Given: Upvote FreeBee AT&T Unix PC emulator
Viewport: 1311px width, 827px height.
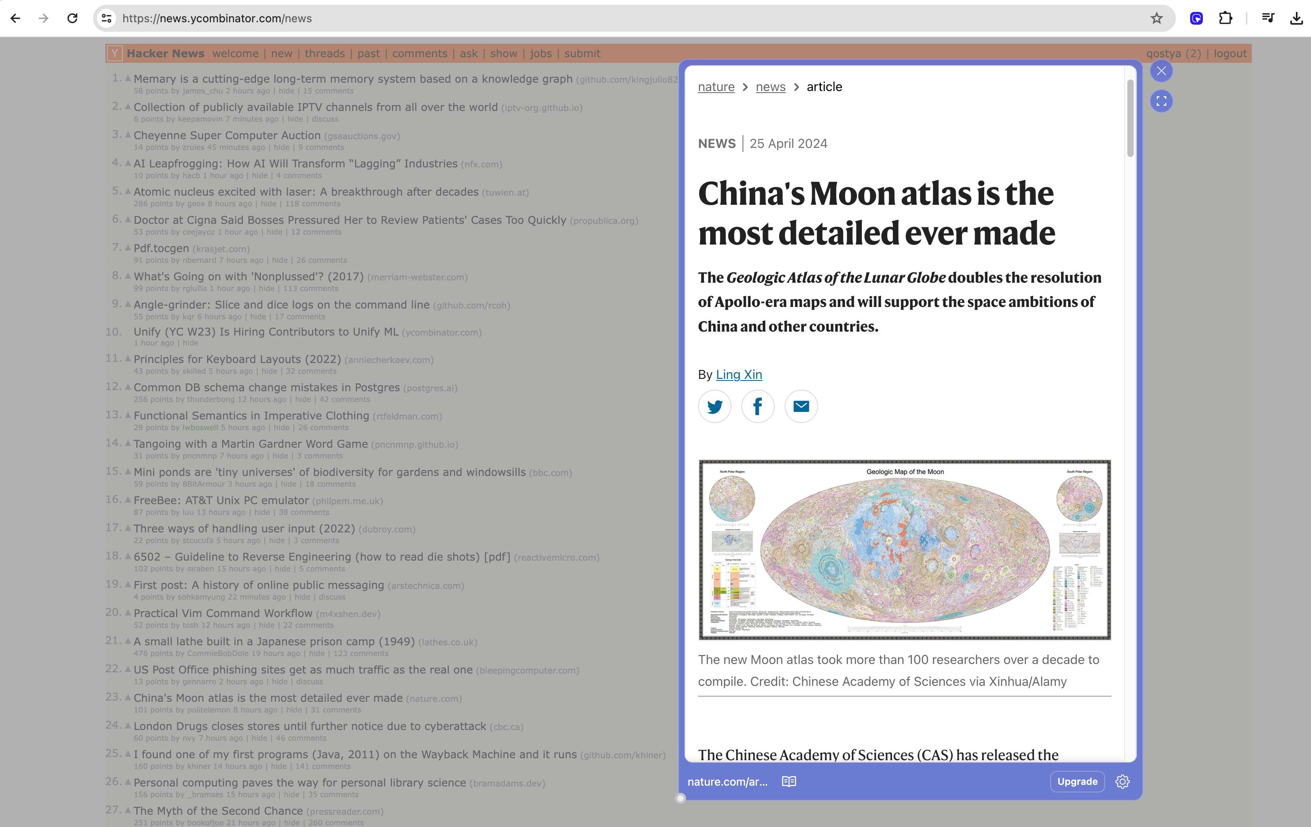Looking at the screenshot, I should 128,499.
